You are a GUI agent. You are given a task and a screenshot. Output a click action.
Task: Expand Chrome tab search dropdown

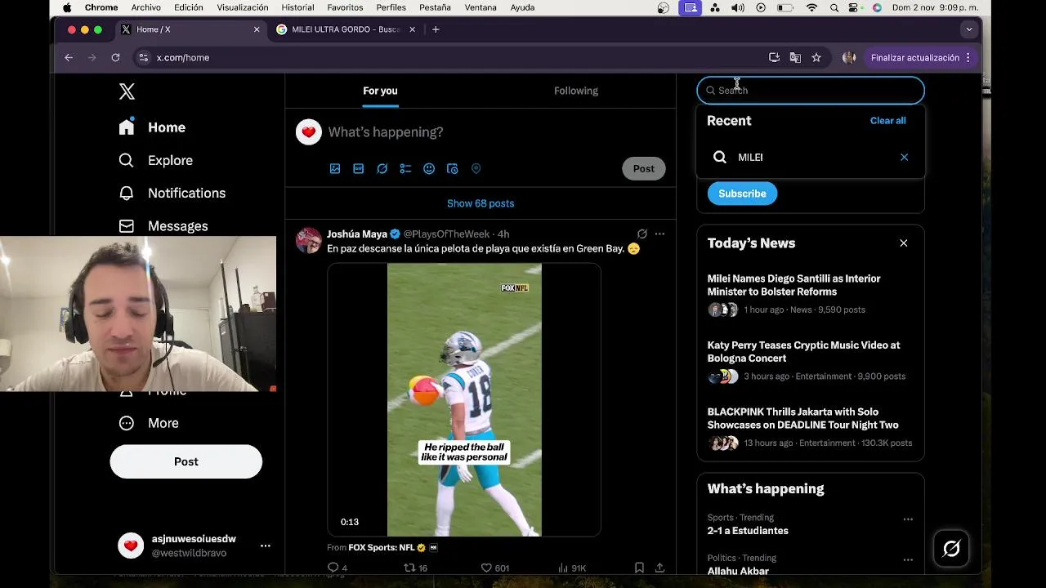[x=969, y=29]
